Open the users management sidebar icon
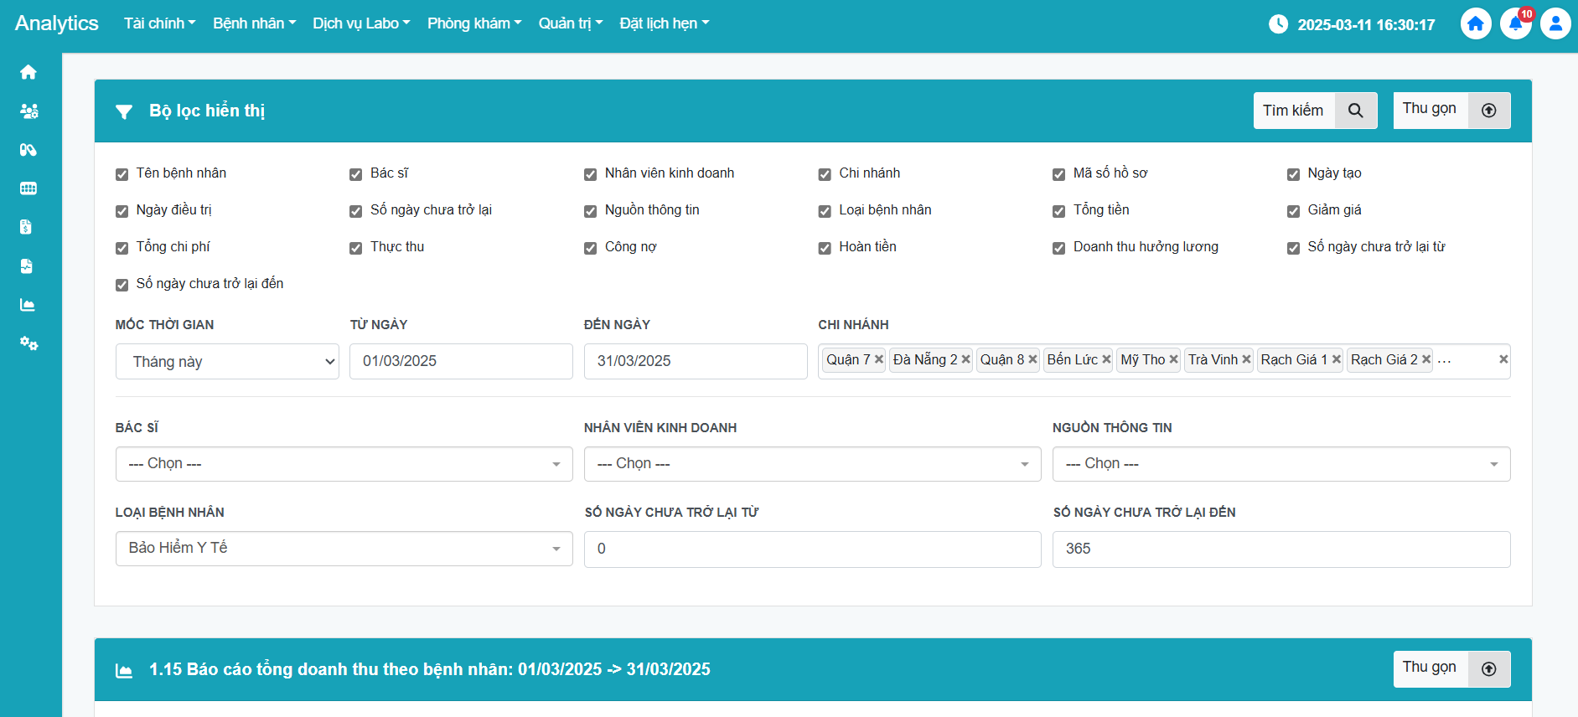 pos(28,111)
